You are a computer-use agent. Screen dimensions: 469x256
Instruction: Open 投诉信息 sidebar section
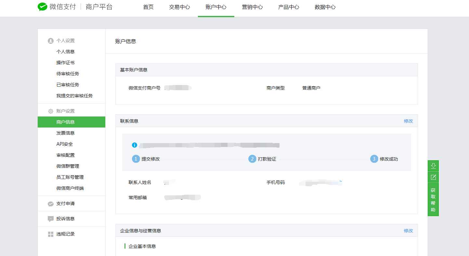click(x=65, y=219)
